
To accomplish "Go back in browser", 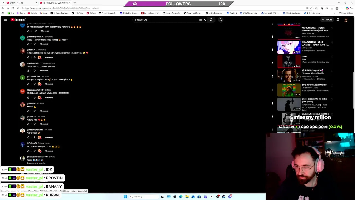I will [x=3, y=8].
